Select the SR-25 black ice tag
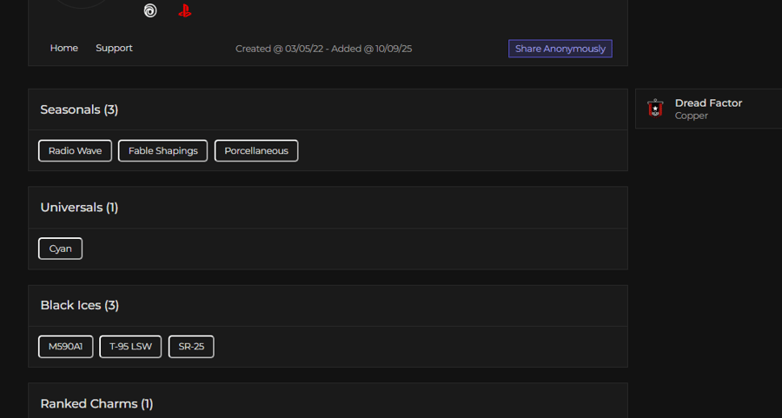782x418 pixels. 191,347
